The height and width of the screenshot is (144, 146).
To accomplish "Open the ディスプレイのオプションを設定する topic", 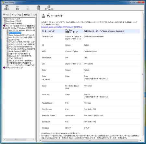I will tap(22, 49).
